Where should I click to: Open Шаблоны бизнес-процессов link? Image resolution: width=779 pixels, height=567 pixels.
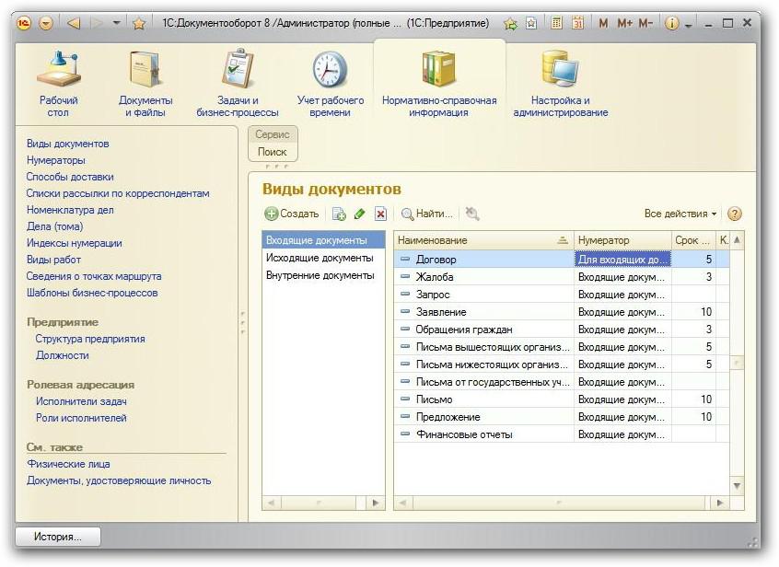click(x=92, y=293)
